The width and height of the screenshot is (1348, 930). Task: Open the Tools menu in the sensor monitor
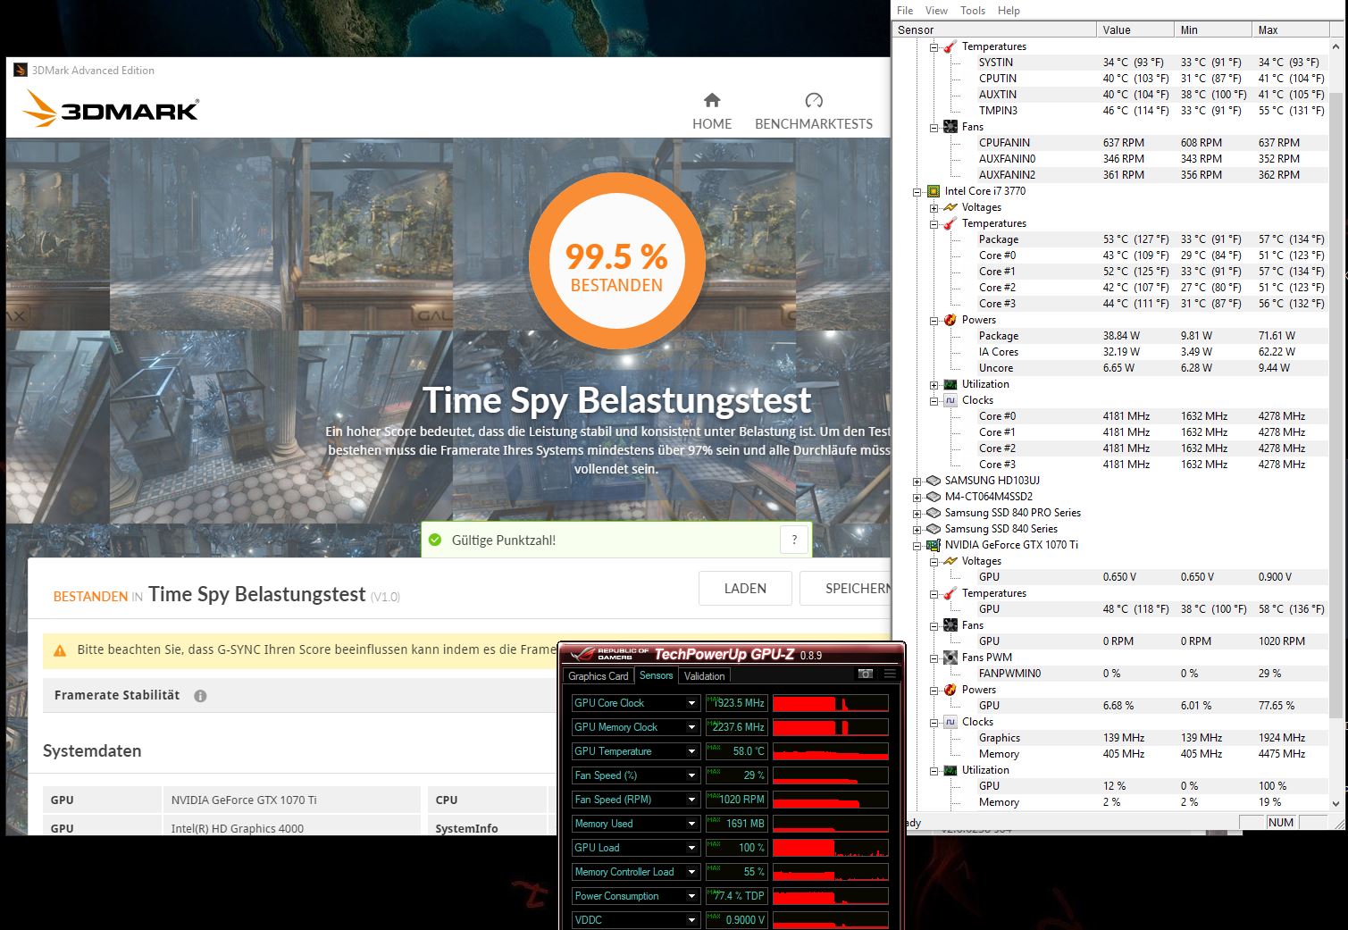tap(973, 11)
